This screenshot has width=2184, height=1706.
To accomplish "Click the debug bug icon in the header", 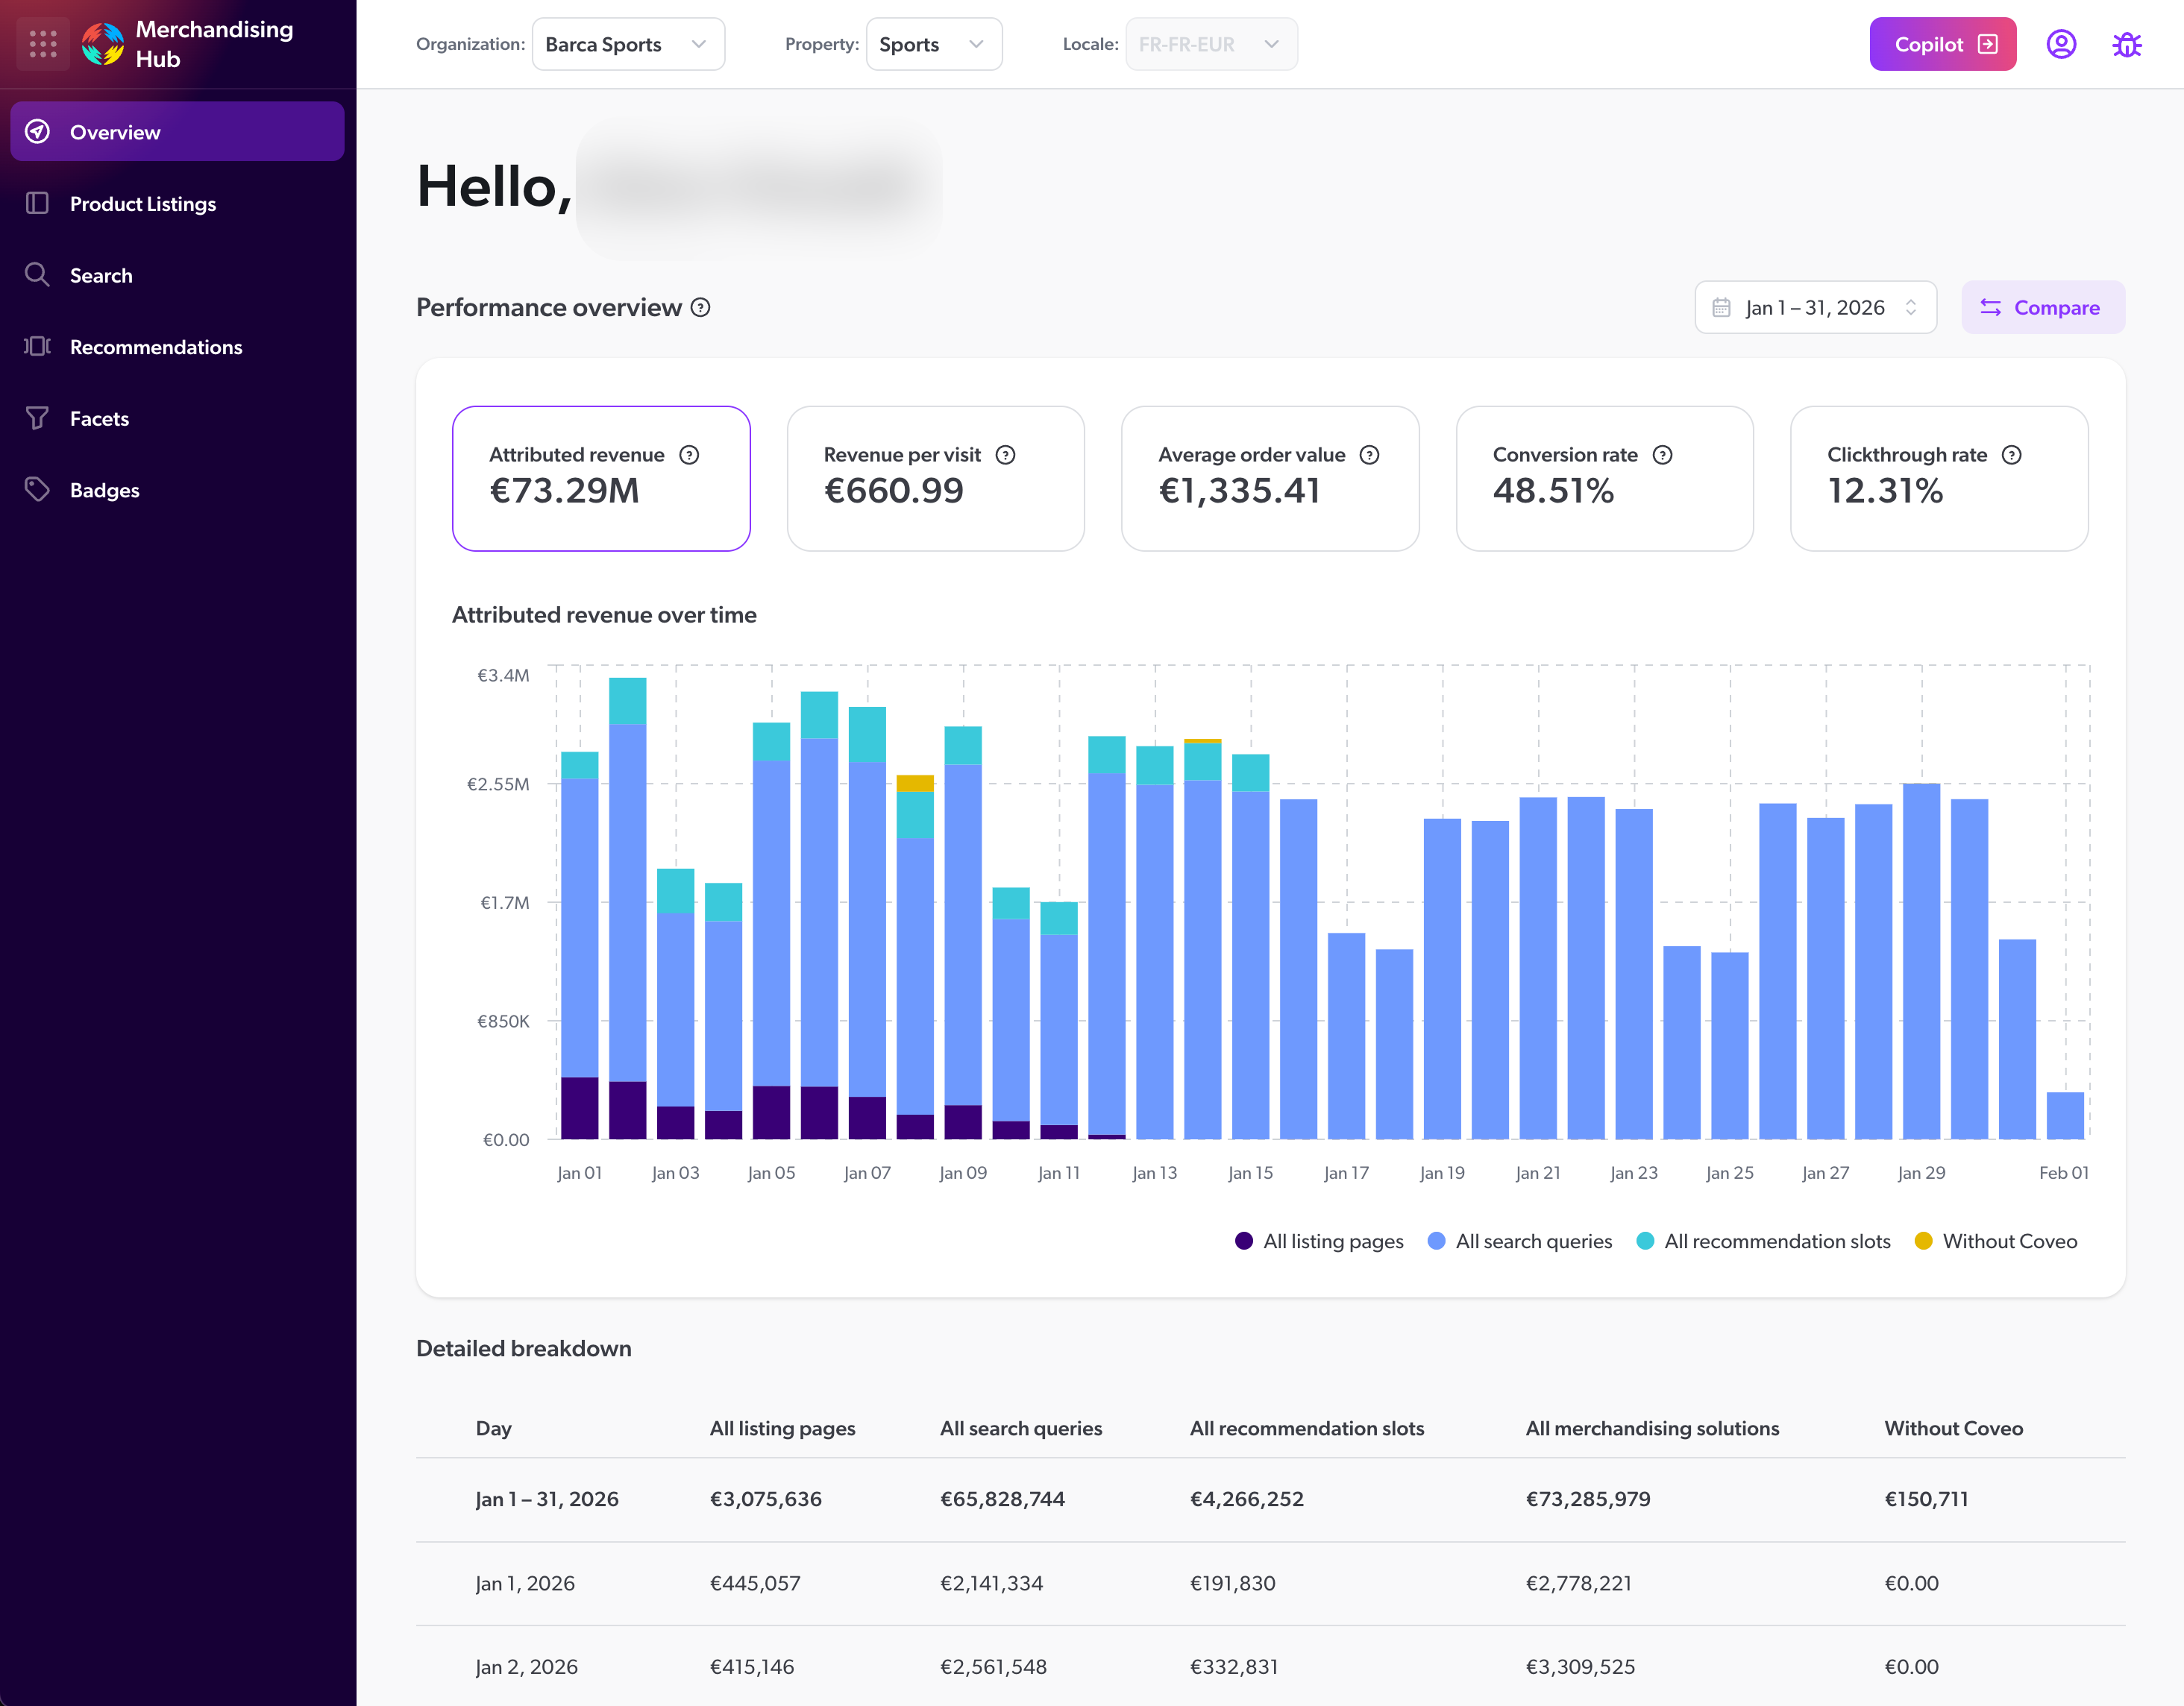I will pos(2127,44).
